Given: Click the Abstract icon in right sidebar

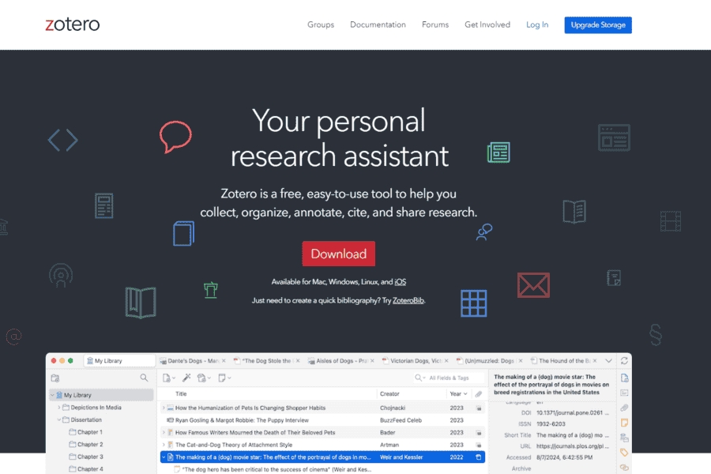Looking at the screenshot, I should tap(624, 393).
